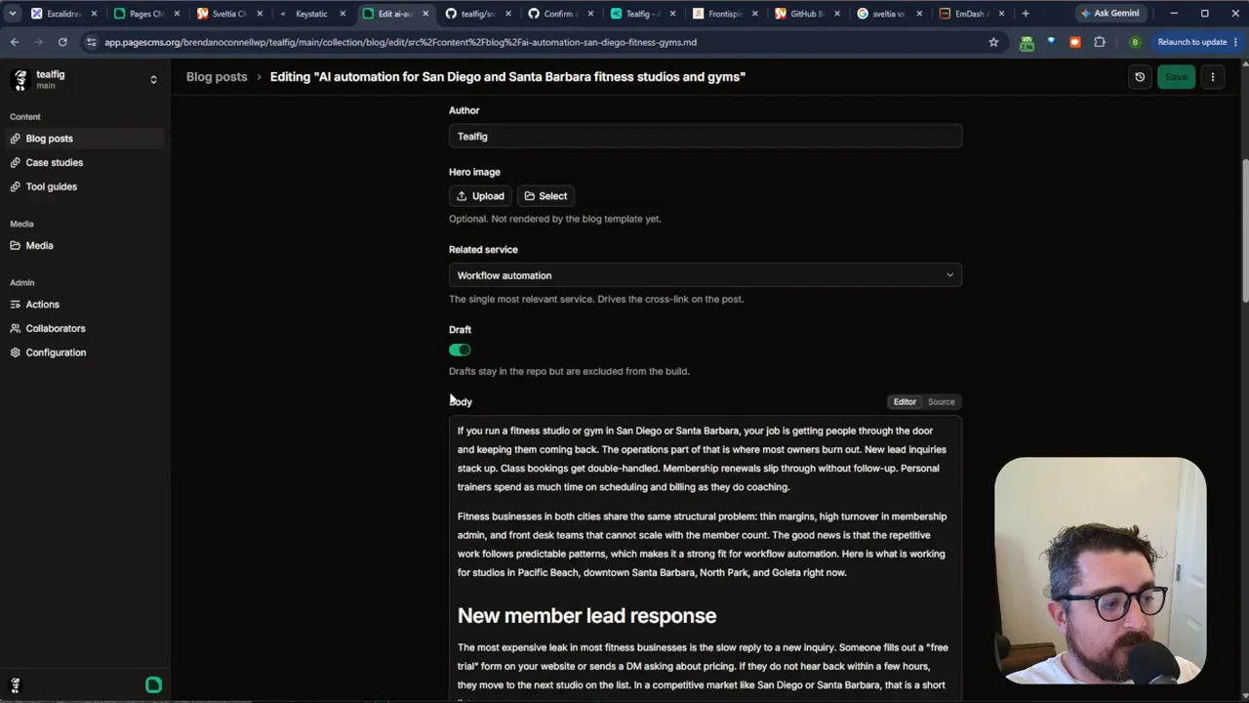Switch to the Frontispiece tab
Screen dimensions: 1249x703
coord(726,14)
